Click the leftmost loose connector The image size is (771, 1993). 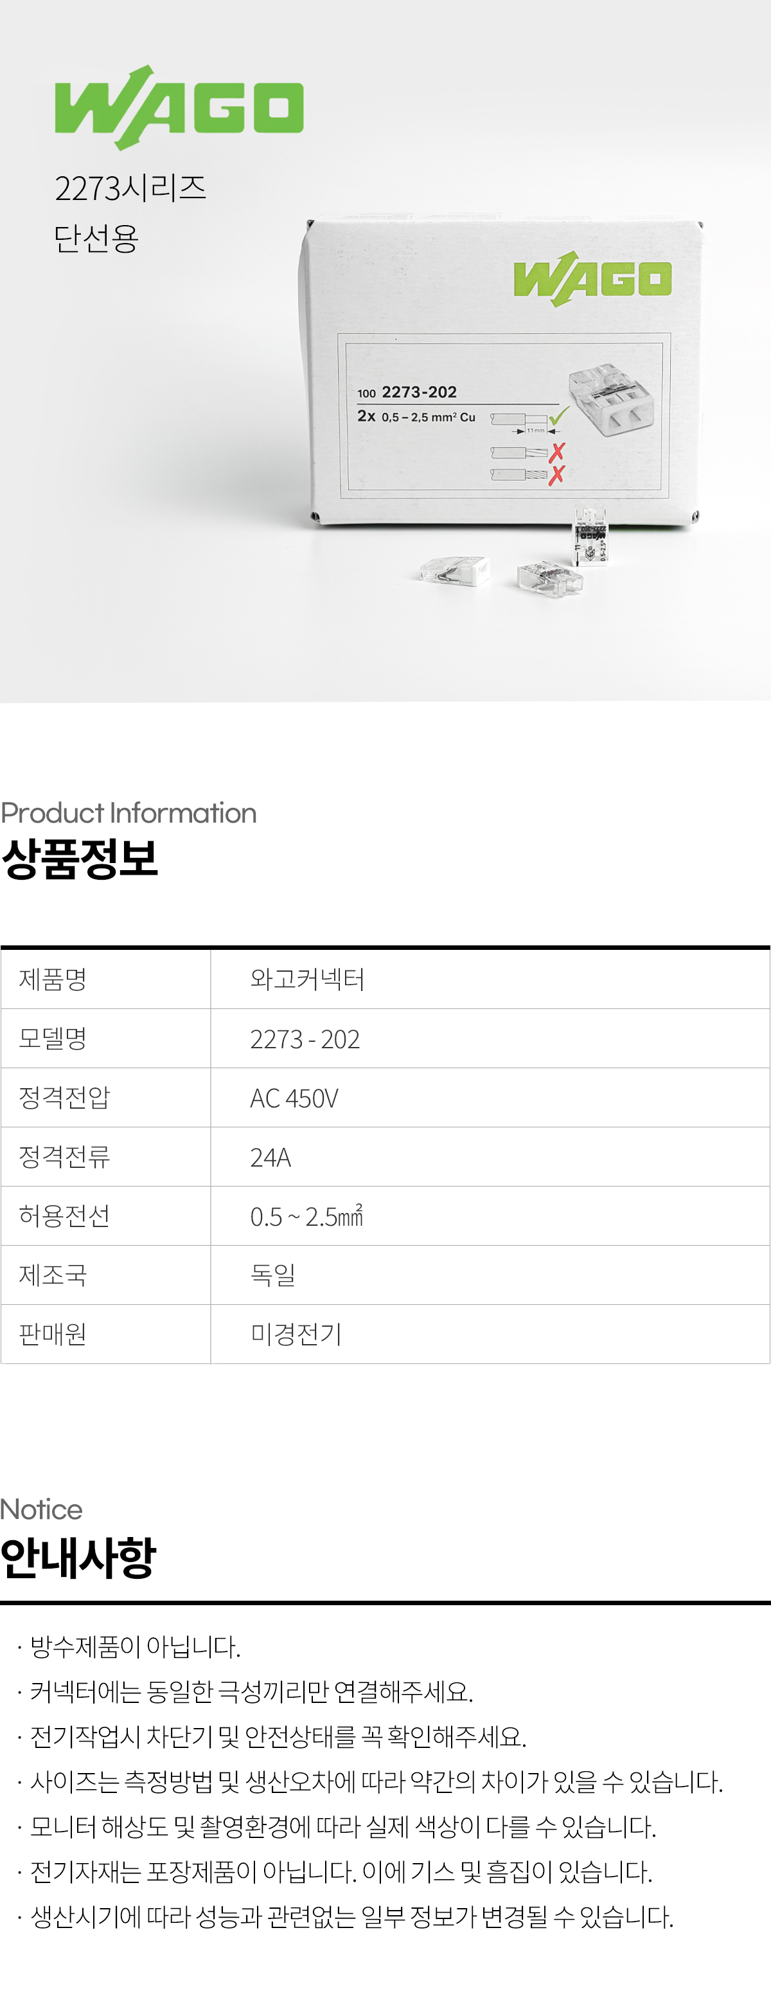tap(456, 571)
